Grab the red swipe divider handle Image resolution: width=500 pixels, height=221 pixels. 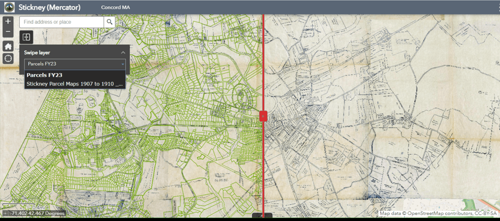point(263,116)
